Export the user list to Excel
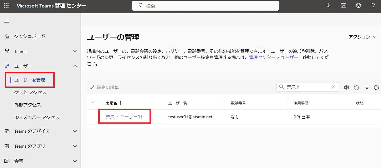Viewport: 381px width, 168px height. 347,87
